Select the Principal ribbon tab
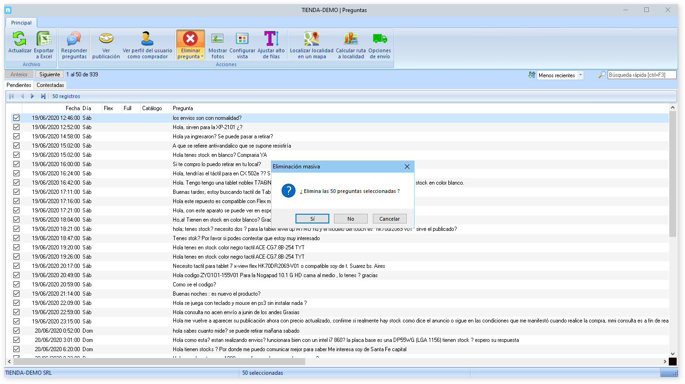 click(21, 23)
